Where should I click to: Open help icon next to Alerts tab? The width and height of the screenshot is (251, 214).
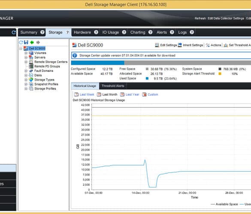[x=172, y=32]
